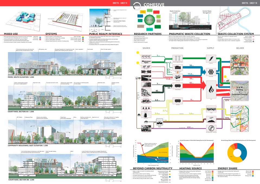Select the red box in the Research Partners diagram
The width and height of the screenshot is (260, 184).
[156, 12]
